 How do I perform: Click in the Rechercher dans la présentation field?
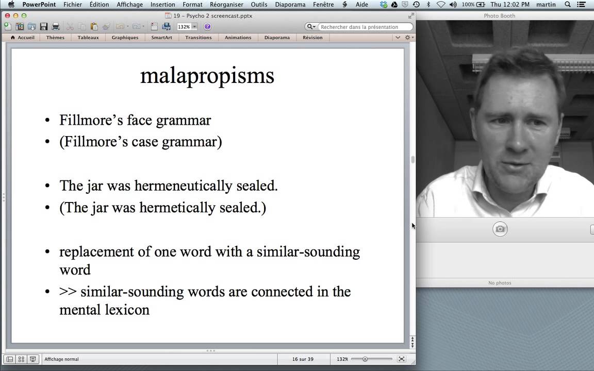pos(366,27)
